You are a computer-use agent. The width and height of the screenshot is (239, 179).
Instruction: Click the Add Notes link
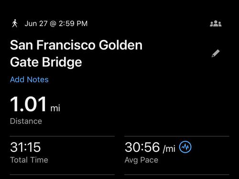point(29,80)
